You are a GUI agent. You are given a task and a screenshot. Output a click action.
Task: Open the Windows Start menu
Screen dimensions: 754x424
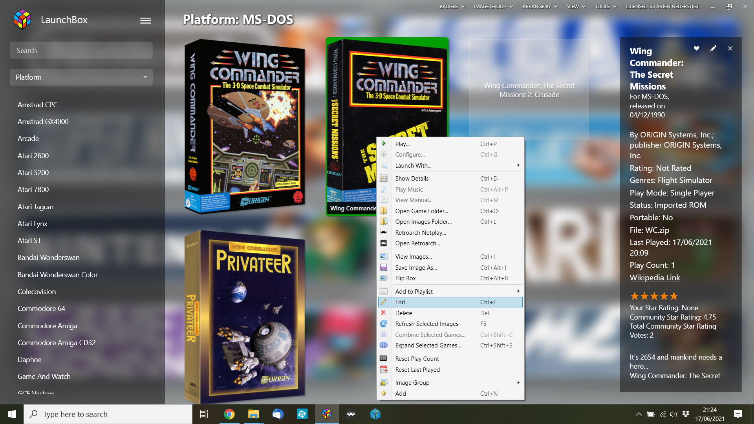pos(12,414)
